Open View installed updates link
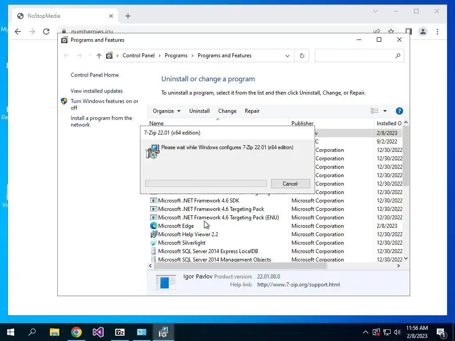Screen dimensions: 455x341 pos(96,91)
